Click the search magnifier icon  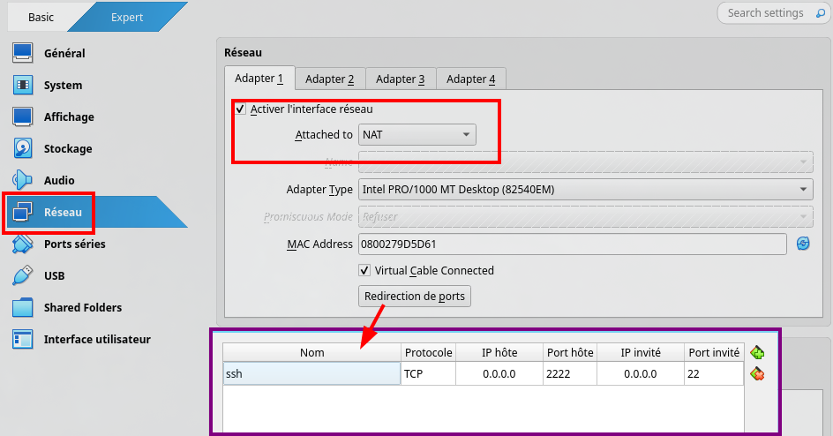[821, 13]
